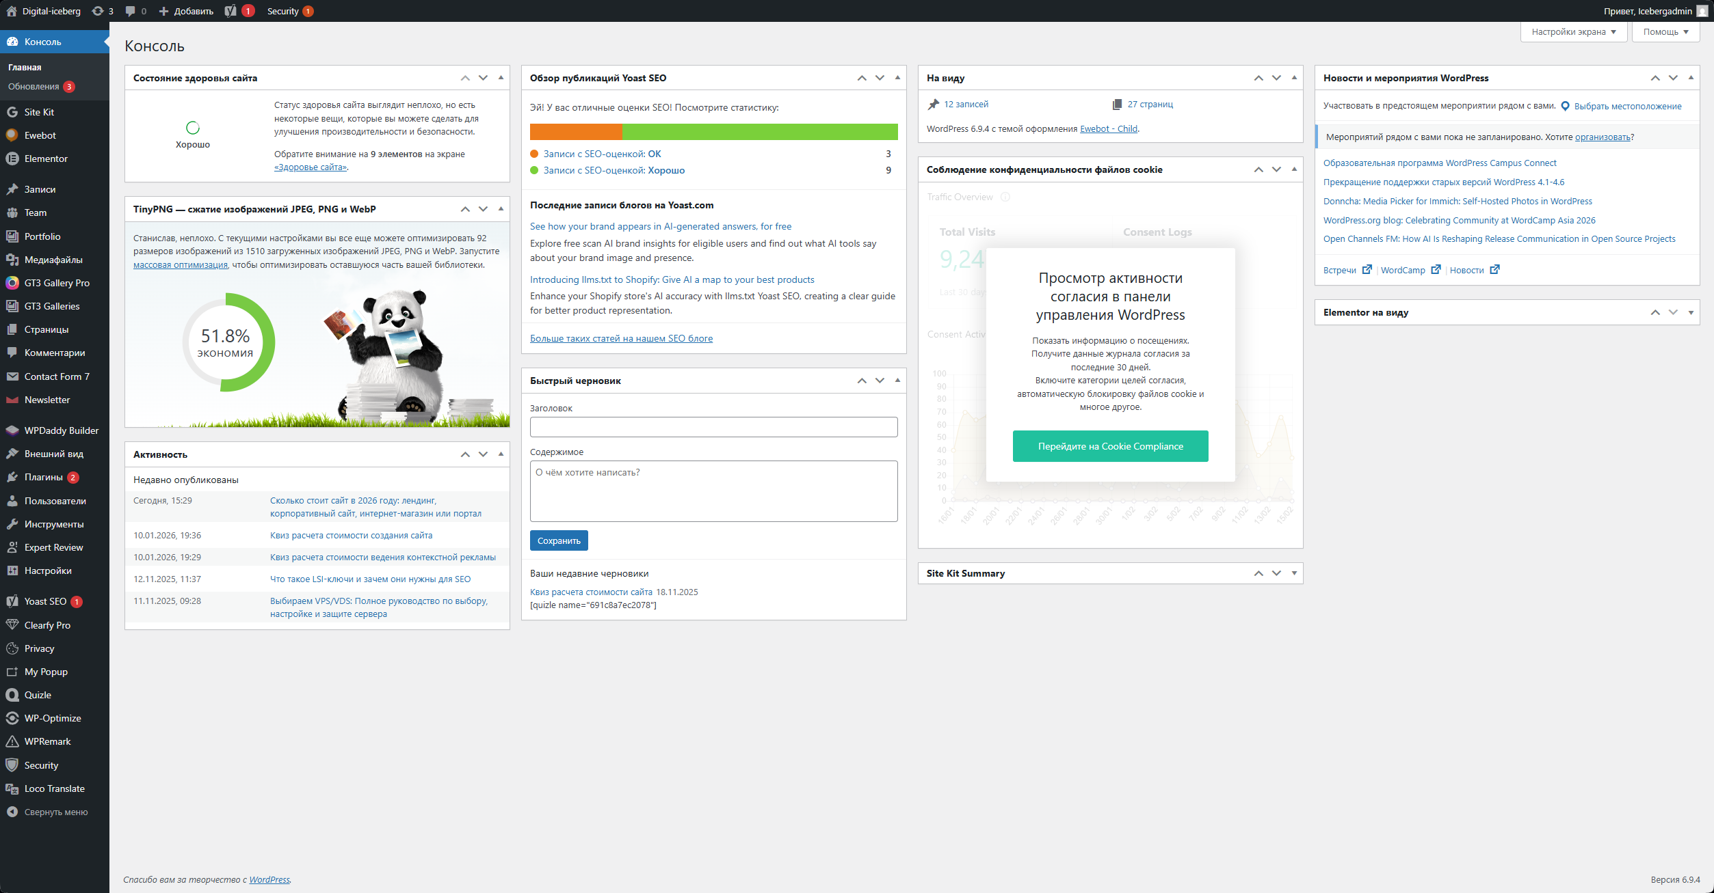Expand the Help dropdown tab
Image resolution: width=1714 pixels, height=893 pixels.
(1665, 32)
